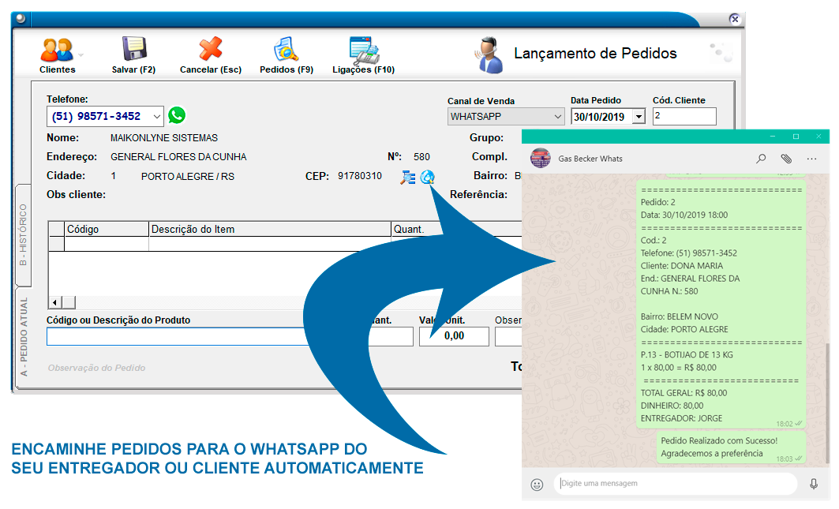839x509 pixels.
Task: Open the search icon in WhatsApp chat header
Action: [761, 159]
